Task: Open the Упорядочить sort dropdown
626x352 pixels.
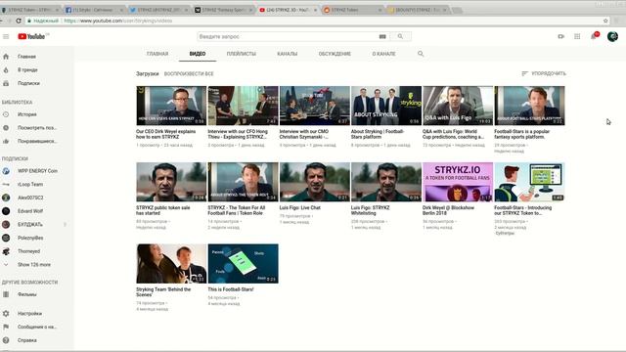Action: click(544, 73)
